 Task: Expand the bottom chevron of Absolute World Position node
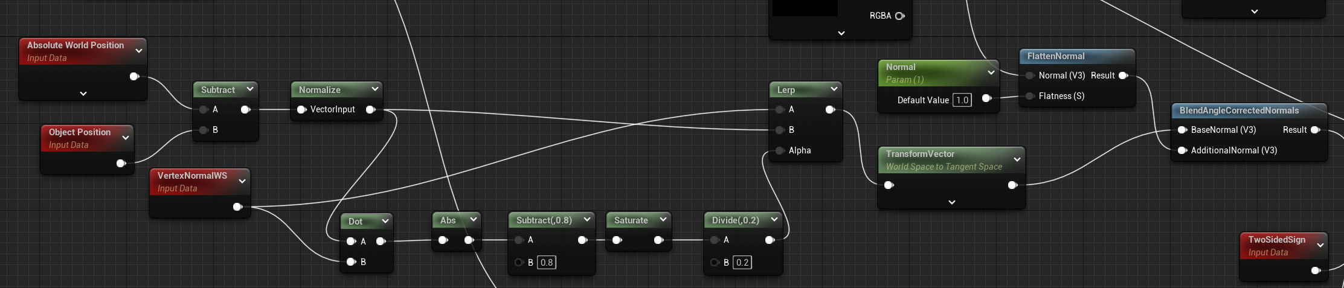point(83,94)
